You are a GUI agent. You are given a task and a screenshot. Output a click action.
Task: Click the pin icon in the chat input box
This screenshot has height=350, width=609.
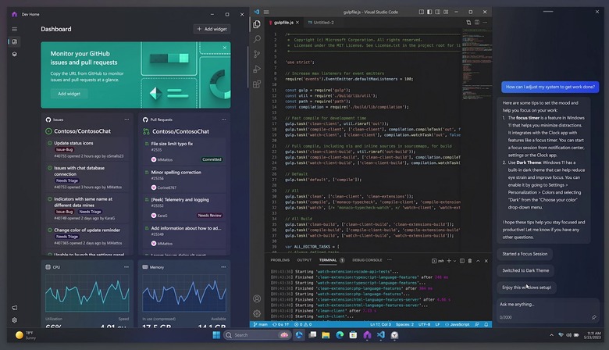[594, 317]
